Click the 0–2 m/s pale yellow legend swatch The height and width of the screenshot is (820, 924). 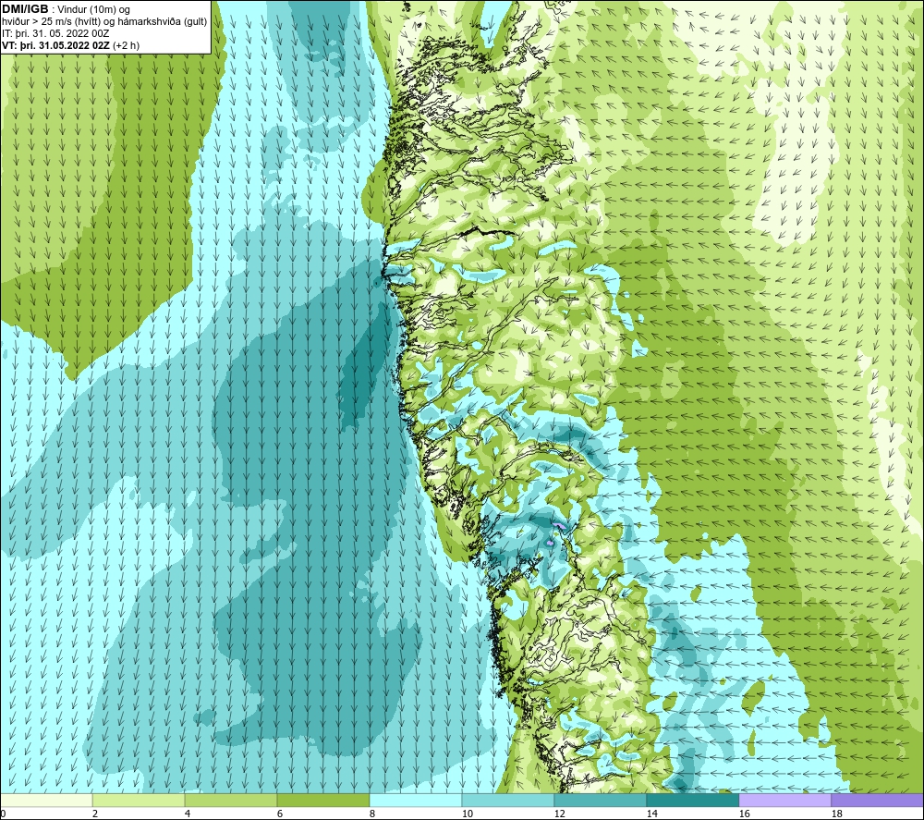coord(46,801)
